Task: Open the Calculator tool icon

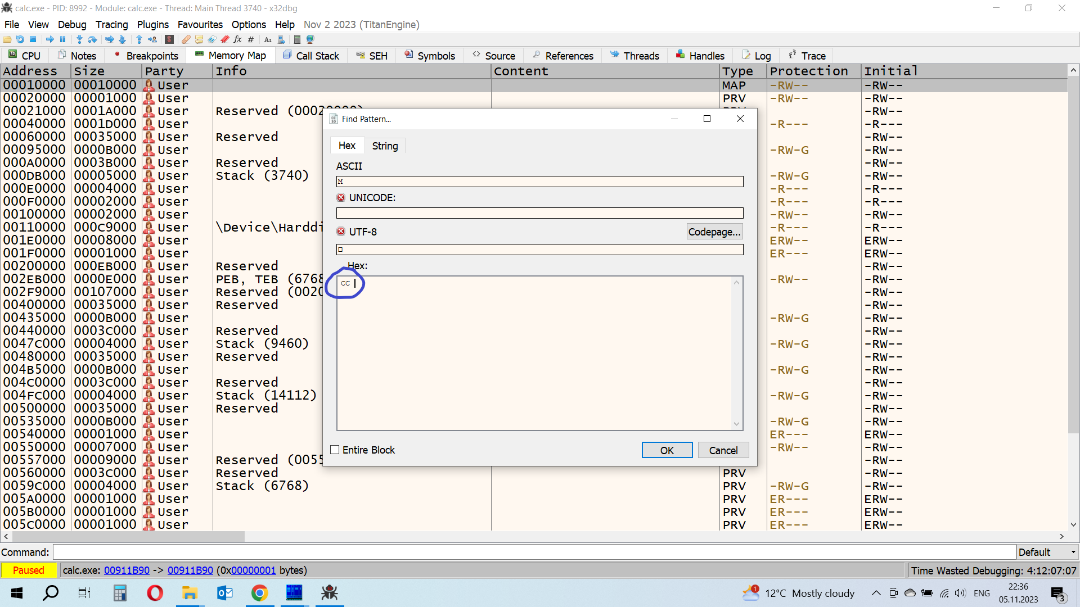Action: pyautogui.click(x=298, y=39)
